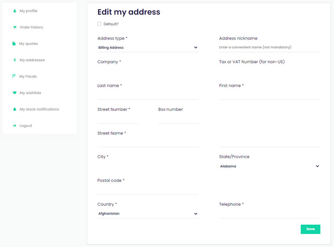Save the address with the Save button

pyautogui.click(x=310, y=229)
